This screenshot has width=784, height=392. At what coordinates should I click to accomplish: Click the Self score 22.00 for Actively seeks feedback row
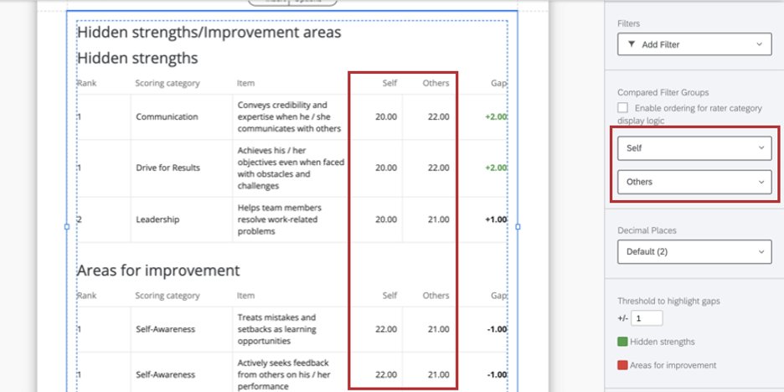click(386, 374)
